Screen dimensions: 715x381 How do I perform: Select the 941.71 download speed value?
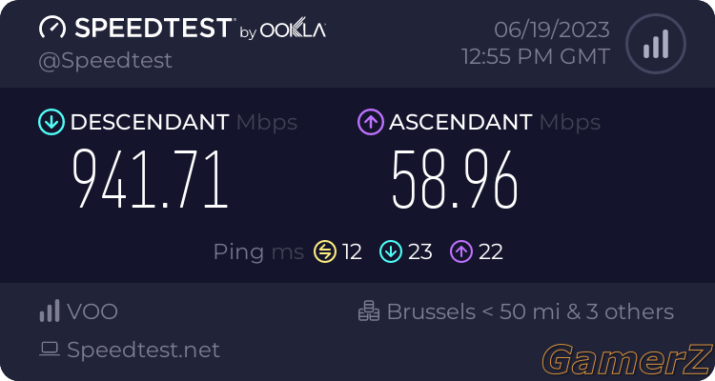[x=151, y=180]
